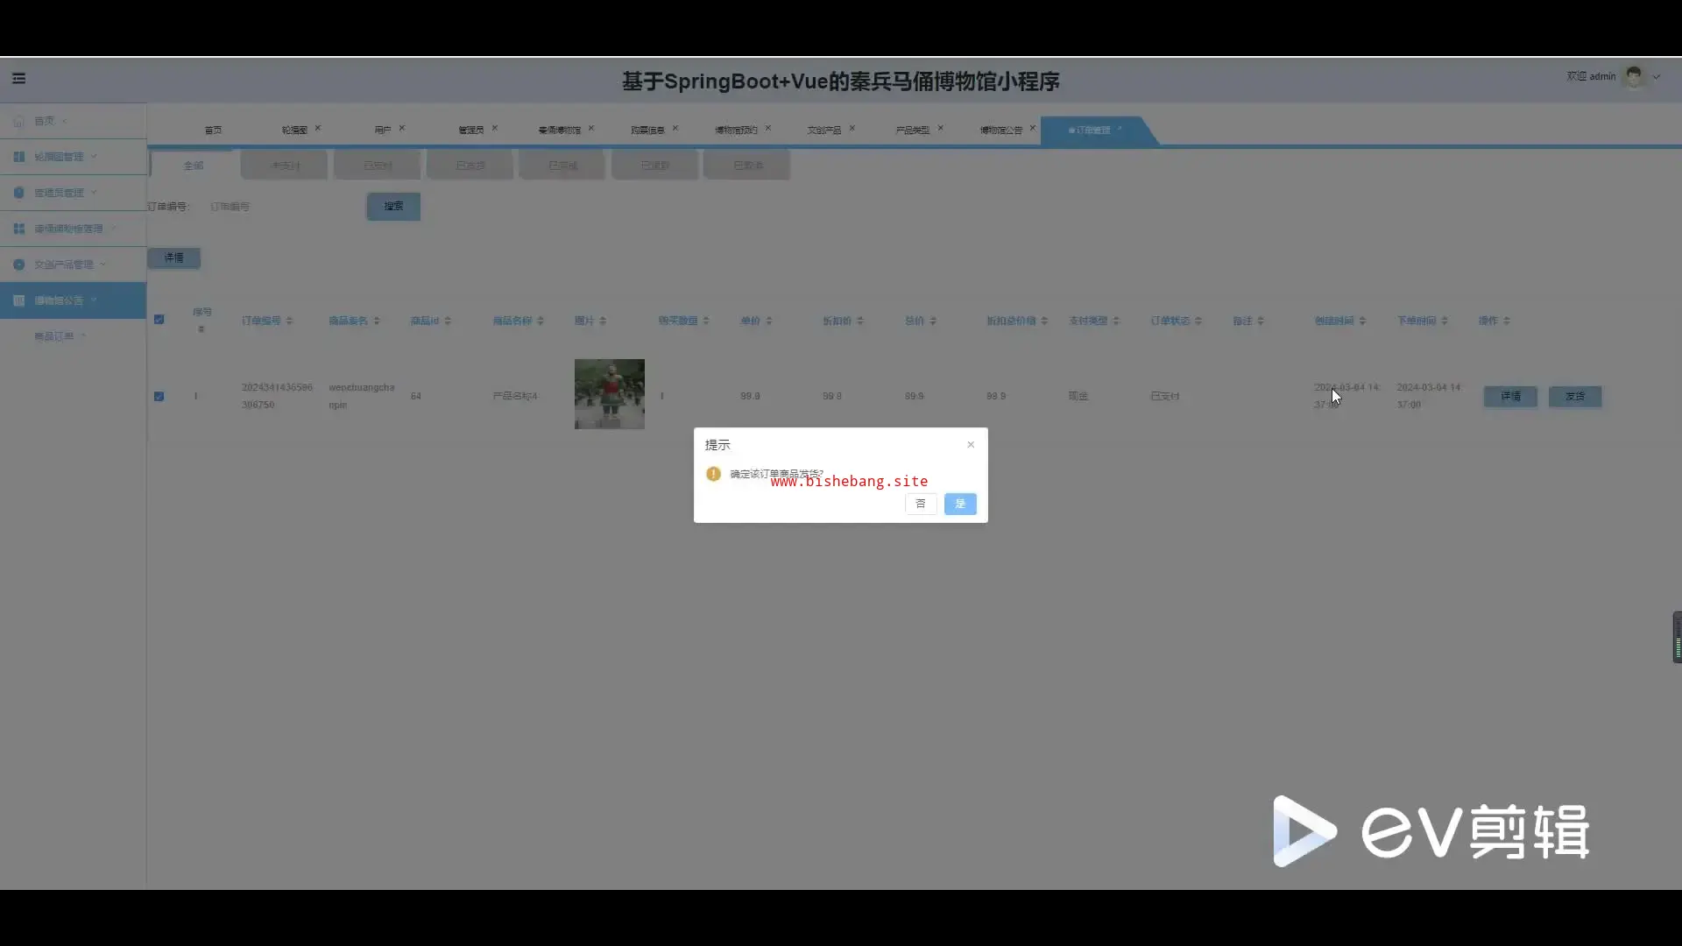Click the 管理员管理 sidebar icon
The height and width of the screenshot is (946, 1682).
coord(18,193)
